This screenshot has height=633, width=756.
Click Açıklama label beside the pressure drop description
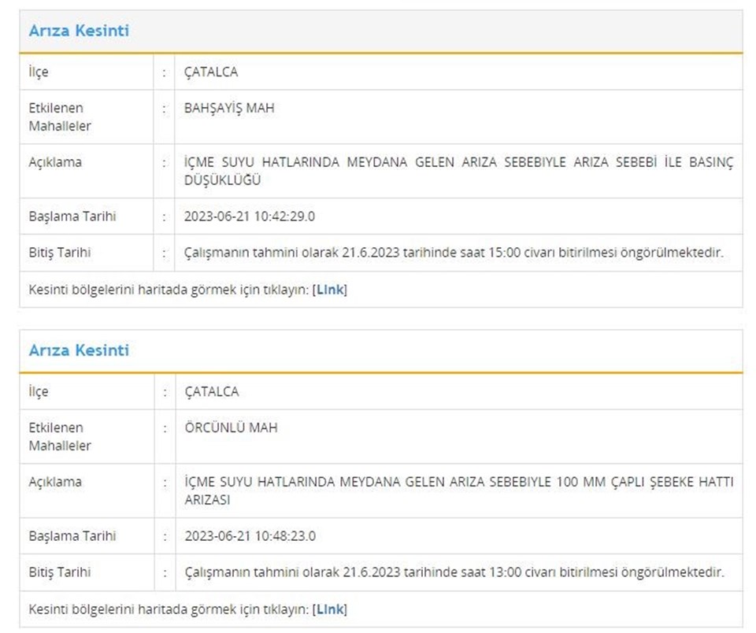tap(55, 162)
